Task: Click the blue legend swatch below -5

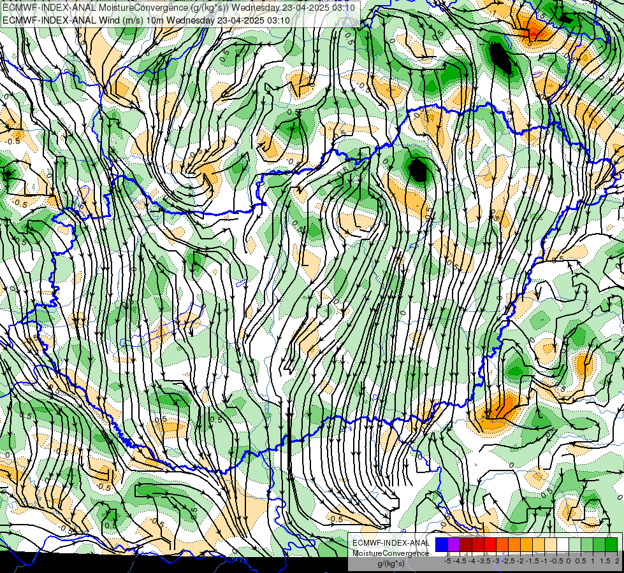Action: point(442,545)
